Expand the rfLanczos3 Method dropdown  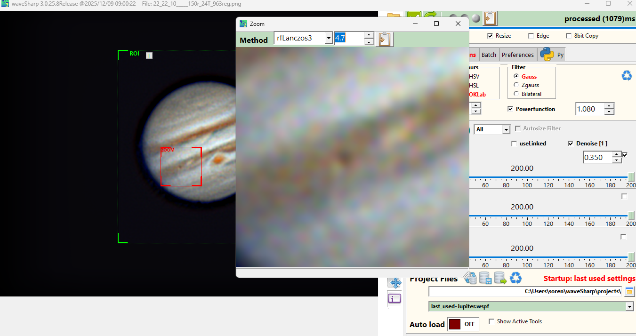[x=328, y=38]
